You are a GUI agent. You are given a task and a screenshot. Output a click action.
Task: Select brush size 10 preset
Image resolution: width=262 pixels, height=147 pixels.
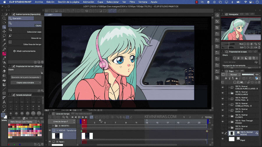pyautogui.click(x=39, y=107)
